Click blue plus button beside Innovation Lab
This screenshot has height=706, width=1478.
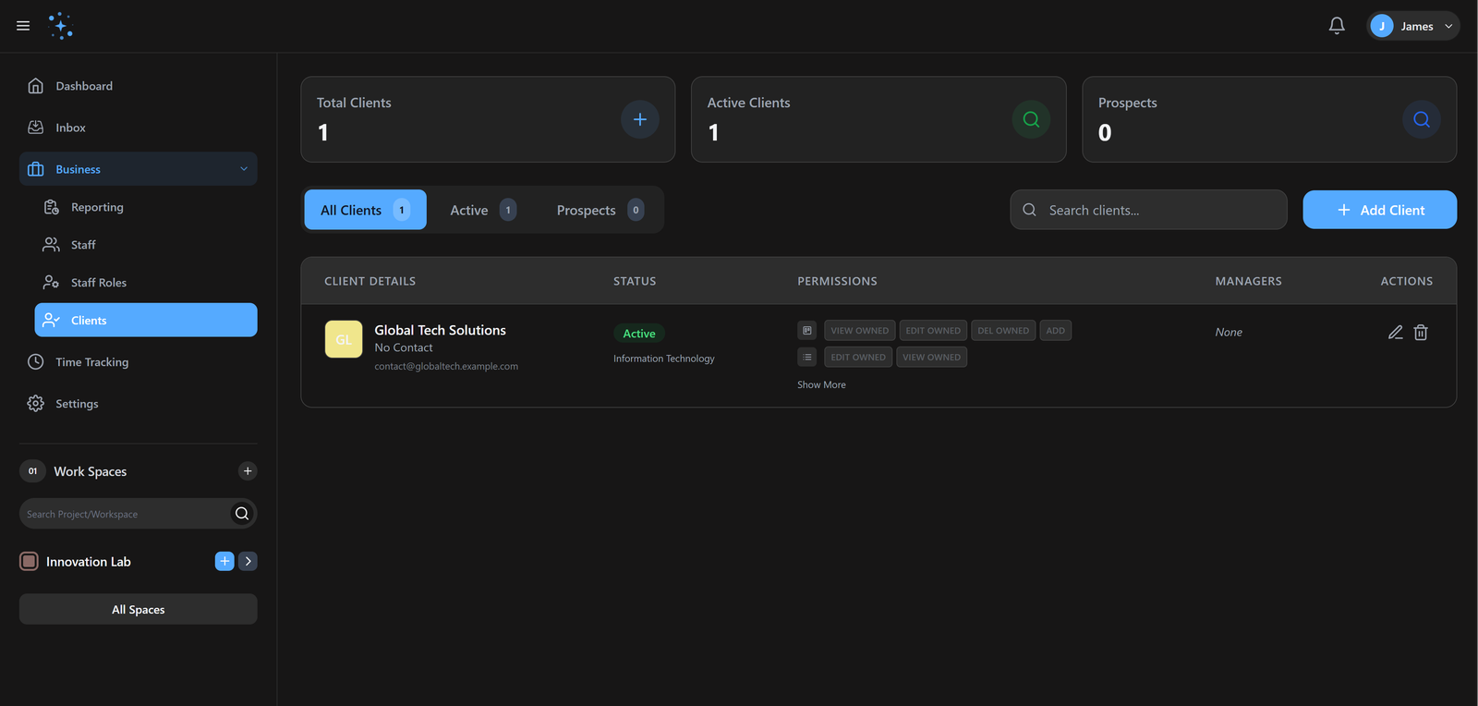(224, 561)
